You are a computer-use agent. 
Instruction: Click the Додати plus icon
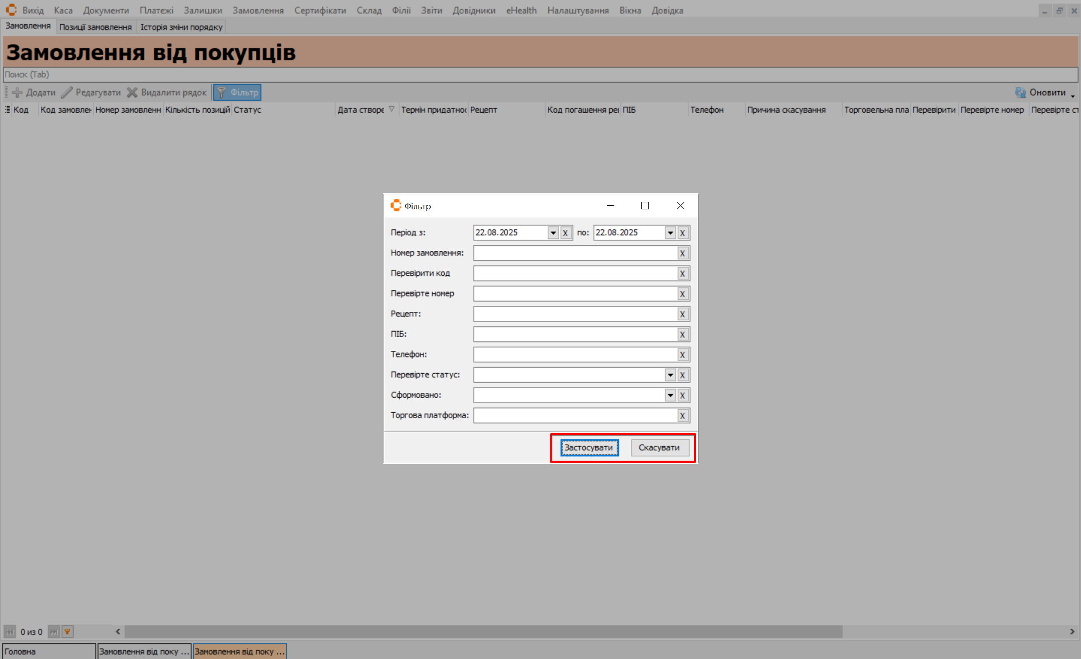18,93
